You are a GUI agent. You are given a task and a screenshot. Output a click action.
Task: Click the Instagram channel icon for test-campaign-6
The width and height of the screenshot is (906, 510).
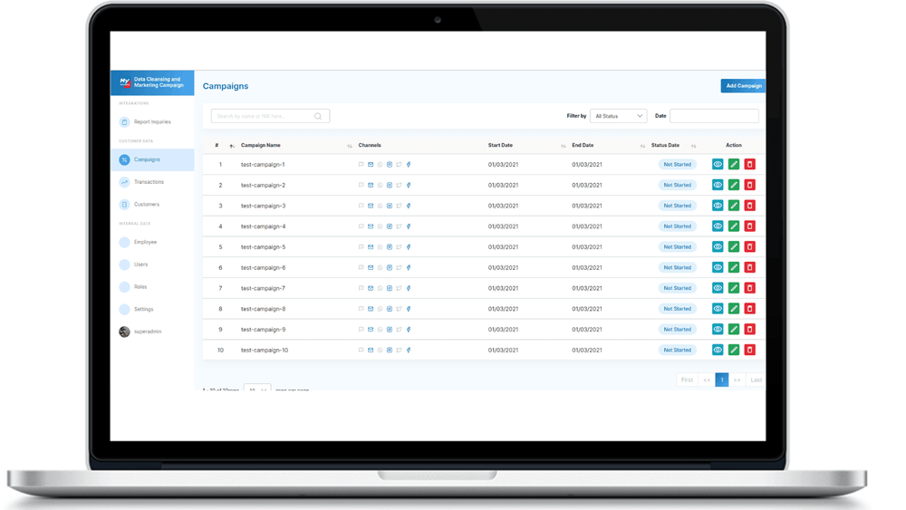390,267
